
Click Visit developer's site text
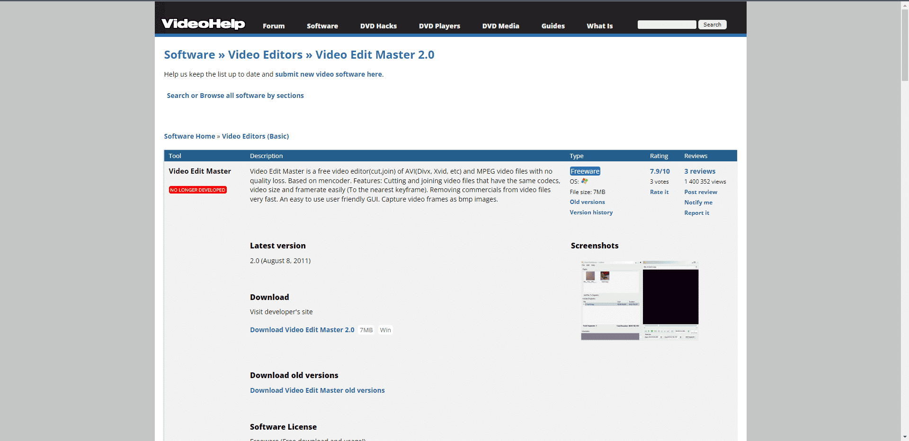pos(281,312)
